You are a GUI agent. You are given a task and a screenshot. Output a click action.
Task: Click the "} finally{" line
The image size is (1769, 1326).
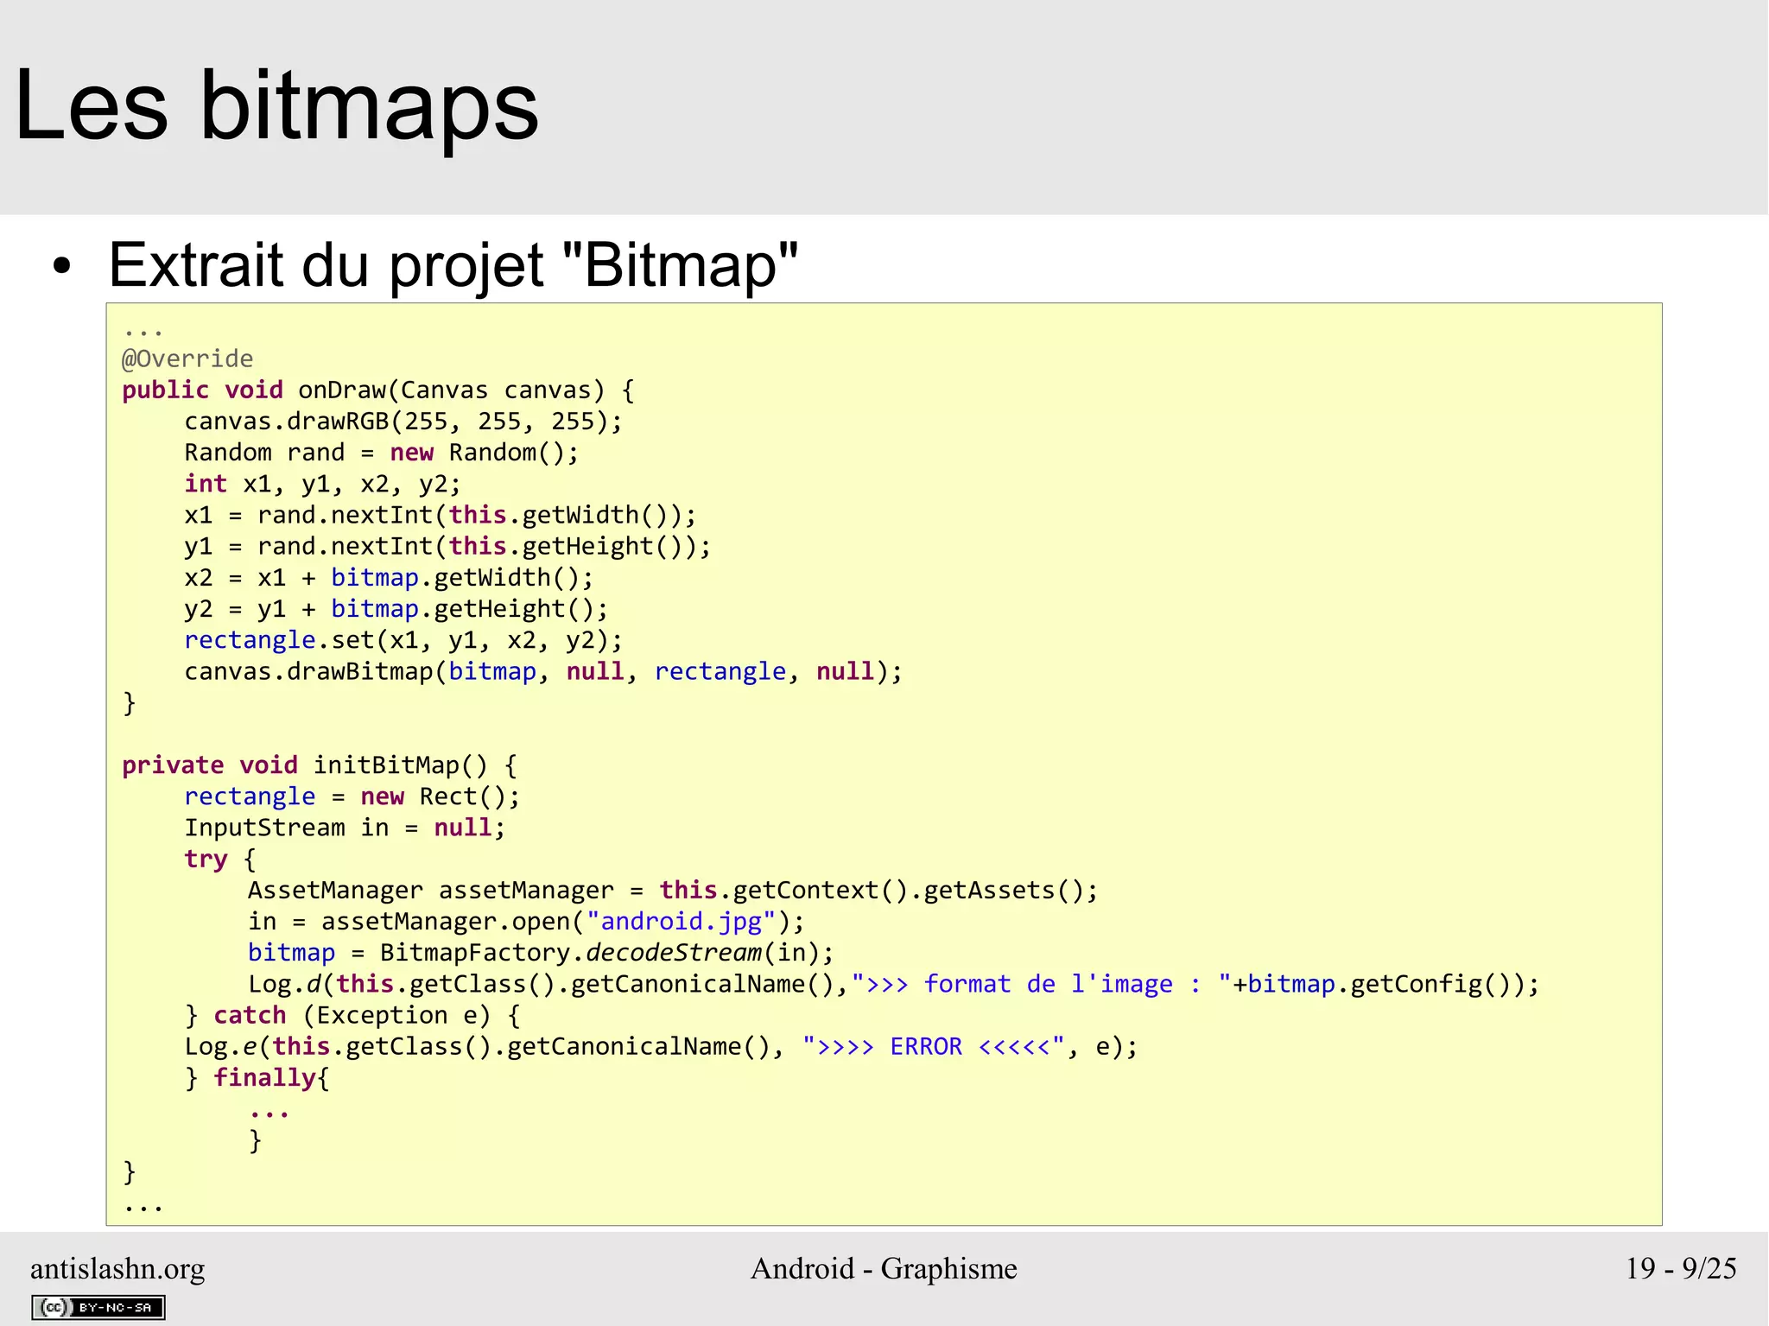(x=257, y=1078)
